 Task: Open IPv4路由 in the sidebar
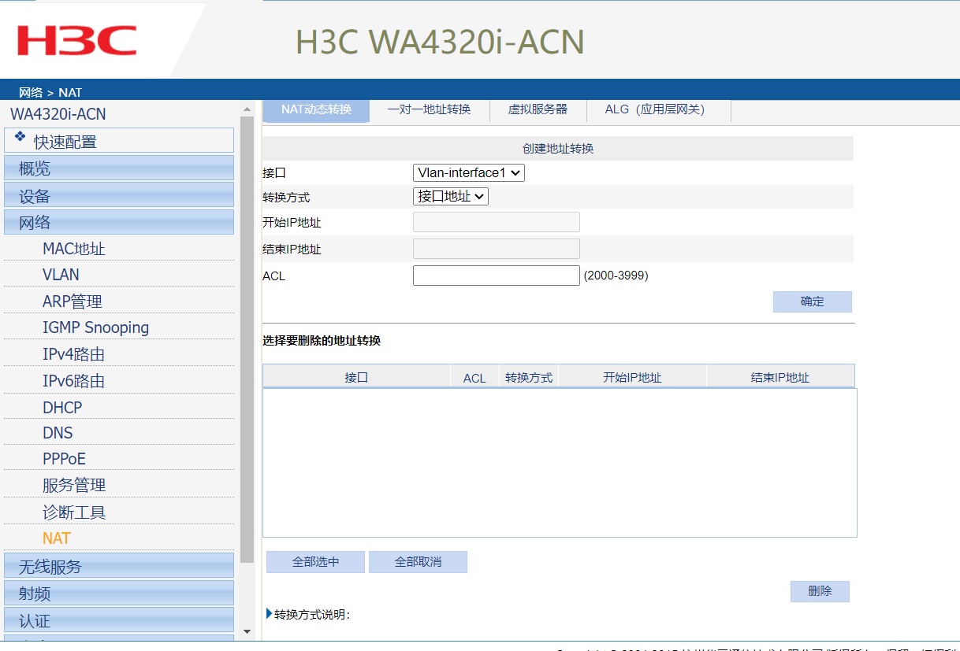(73, 354)
